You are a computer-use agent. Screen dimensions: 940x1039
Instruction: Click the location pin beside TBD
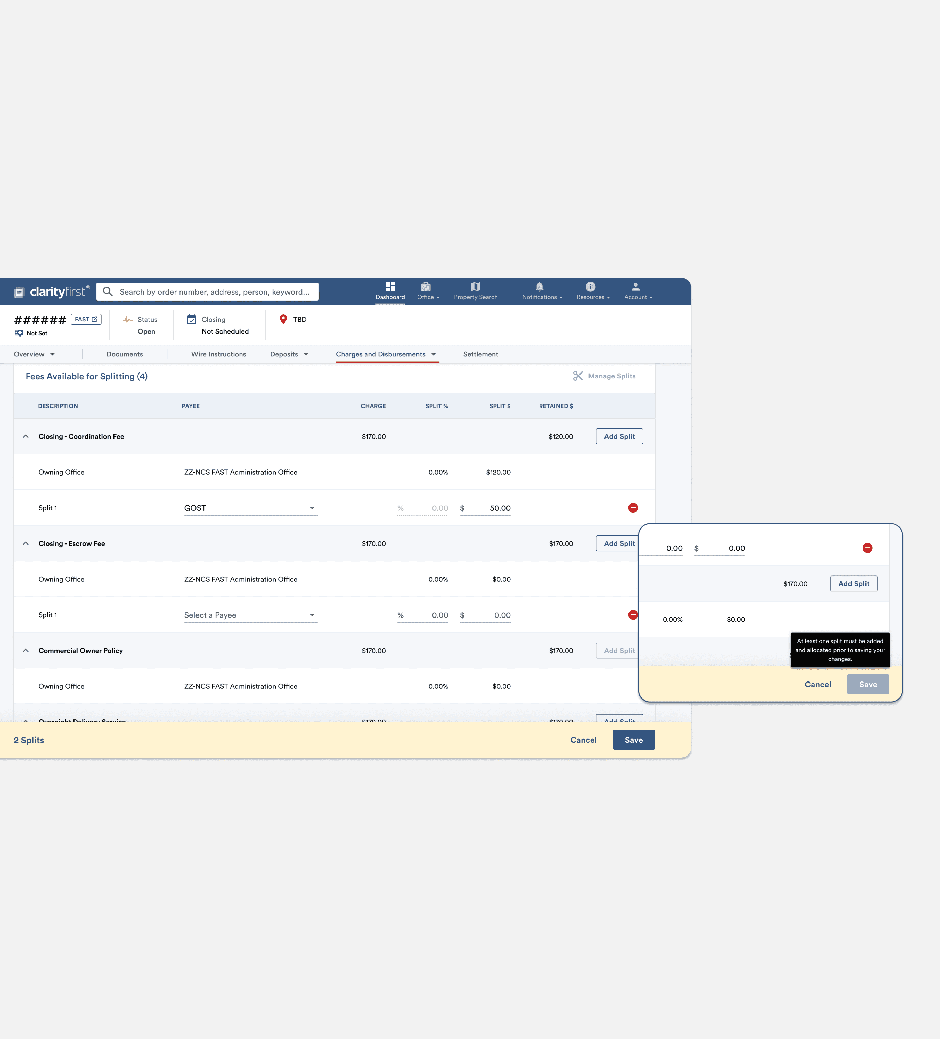283,319
